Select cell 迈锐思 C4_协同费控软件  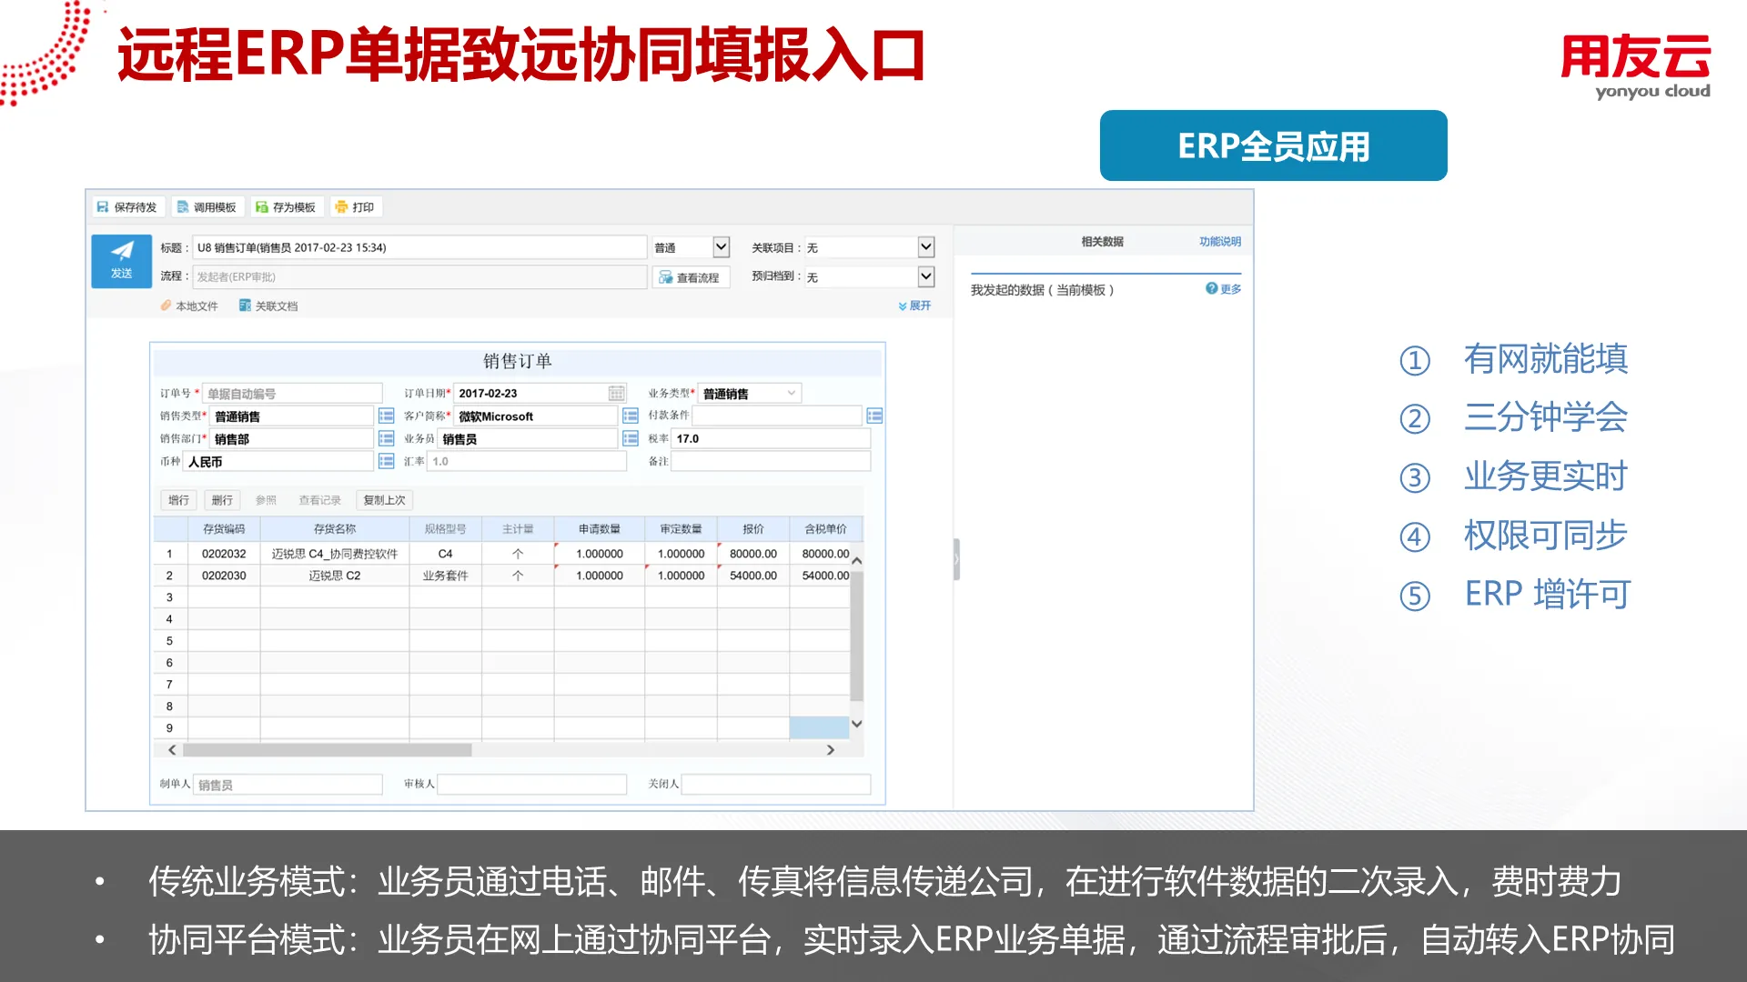click(x=334, y=554)
